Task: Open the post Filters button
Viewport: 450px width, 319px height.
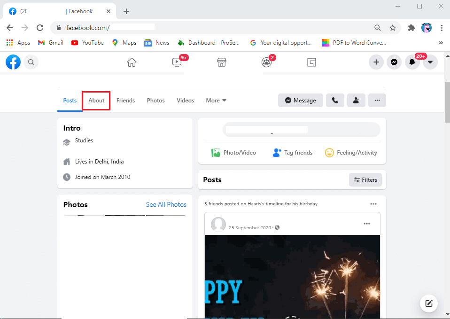Action: 365,179
